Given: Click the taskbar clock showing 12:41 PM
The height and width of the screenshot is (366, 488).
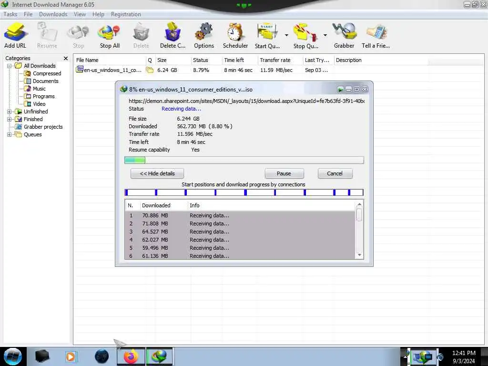Looking at the screenshot, I should 464,357.
